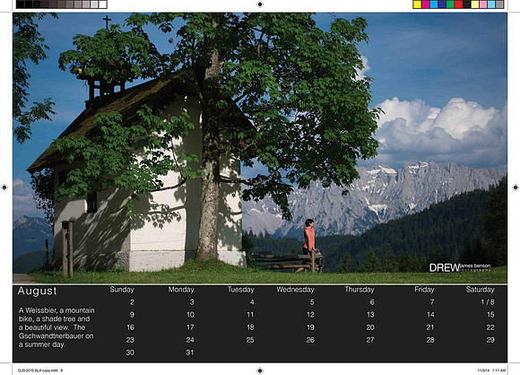Click the date 7 under Friday
520x375 pixels.
(x=432, y=302)
